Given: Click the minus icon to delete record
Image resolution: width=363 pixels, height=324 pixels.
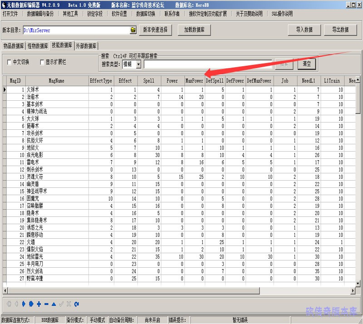Looking at the screenshot, I should [x=46, y=304].
